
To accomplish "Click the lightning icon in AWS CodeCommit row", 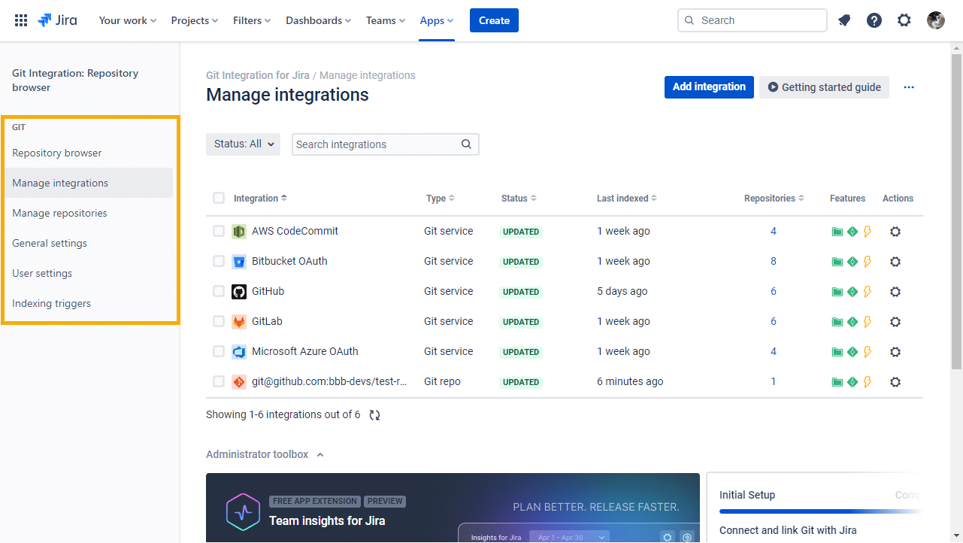I will [x=867, y=232].
